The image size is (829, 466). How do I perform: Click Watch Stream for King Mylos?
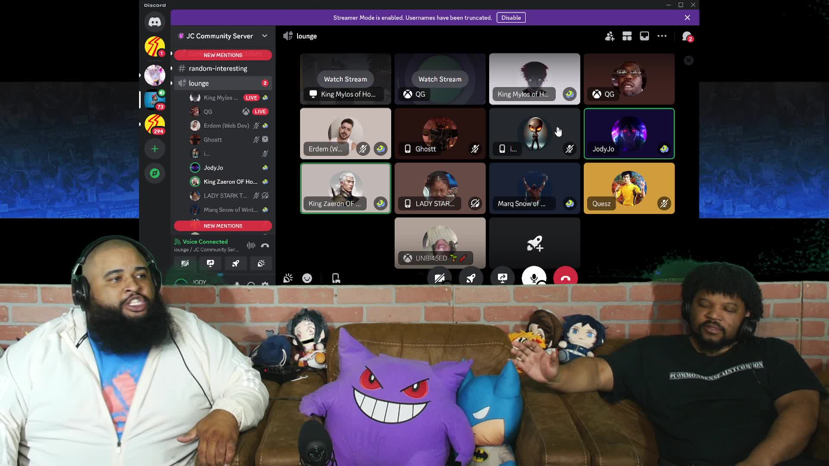(x=345, y=79)
